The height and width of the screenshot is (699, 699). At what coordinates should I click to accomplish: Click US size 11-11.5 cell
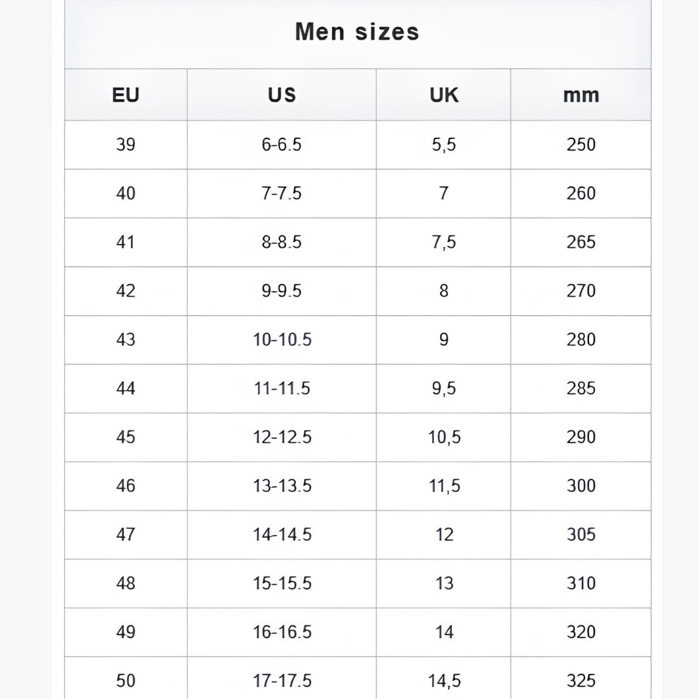coord(282,389)
